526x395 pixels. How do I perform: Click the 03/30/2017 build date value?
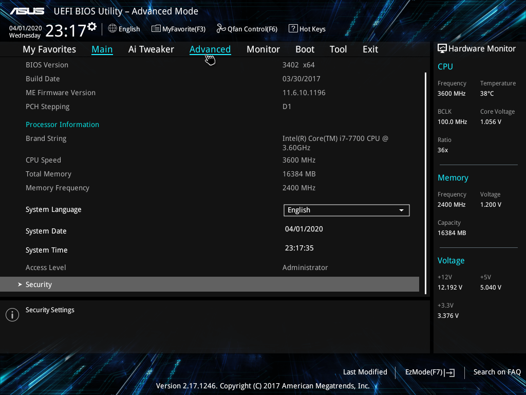tap(301, 79)
